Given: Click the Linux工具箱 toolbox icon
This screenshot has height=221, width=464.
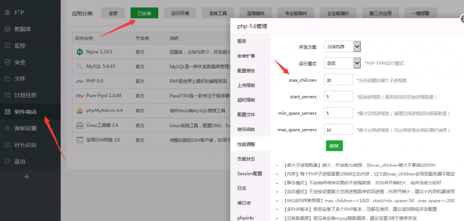Looking at the screenshot, I should click(x=80, y=125).
